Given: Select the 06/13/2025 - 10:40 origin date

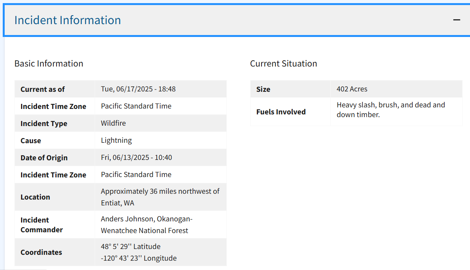Looking at the screenshot, I should [x=136, y=158].
